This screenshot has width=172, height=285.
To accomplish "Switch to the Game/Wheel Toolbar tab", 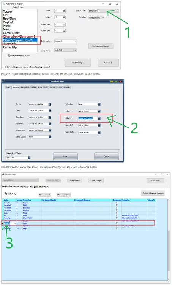I will point(28,87).
